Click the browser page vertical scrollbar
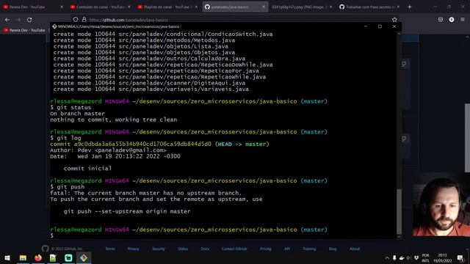The width and height of the screenshot is (470, 264). pos(467,138)
